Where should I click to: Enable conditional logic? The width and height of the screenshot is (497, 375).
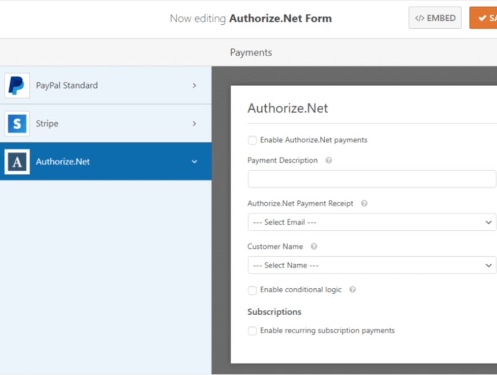click(x=252, y=289)
